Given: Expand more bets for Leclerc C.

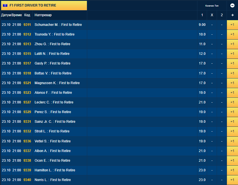Looking at the screenshot, I should (232, 102).
